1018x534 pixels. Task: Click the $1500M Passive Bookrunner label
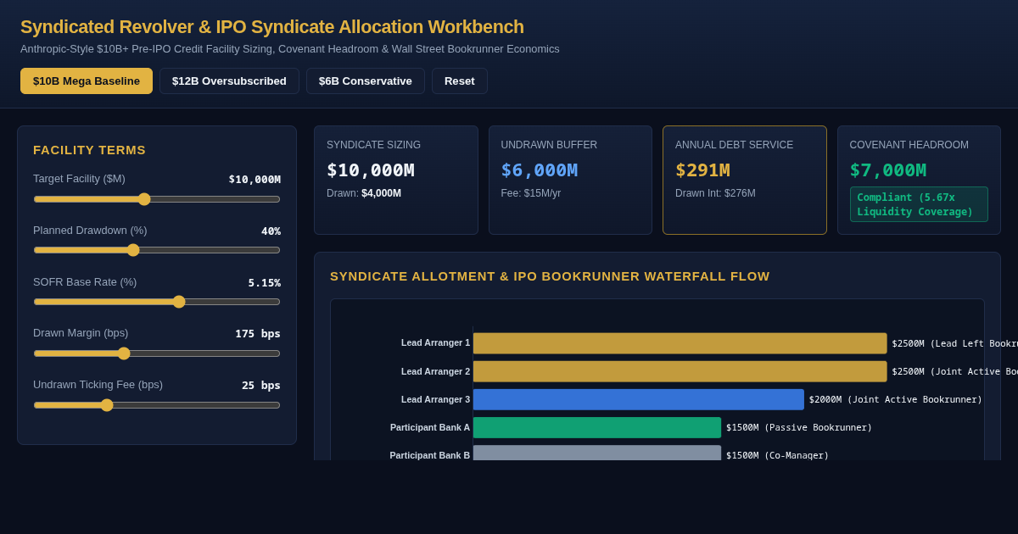click(799, 427)
